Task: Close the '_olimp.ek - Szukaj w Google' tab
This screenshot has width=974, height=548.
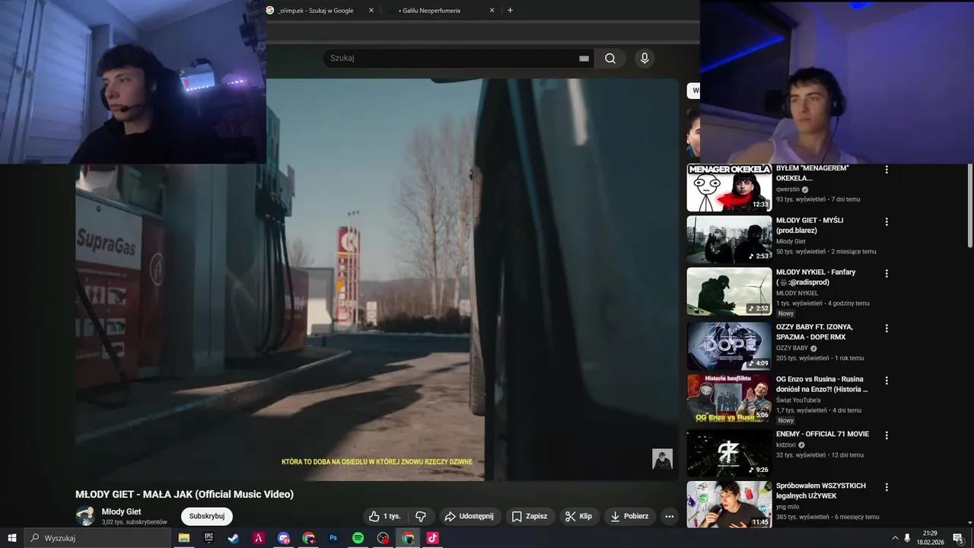Action: click(371, 11)
